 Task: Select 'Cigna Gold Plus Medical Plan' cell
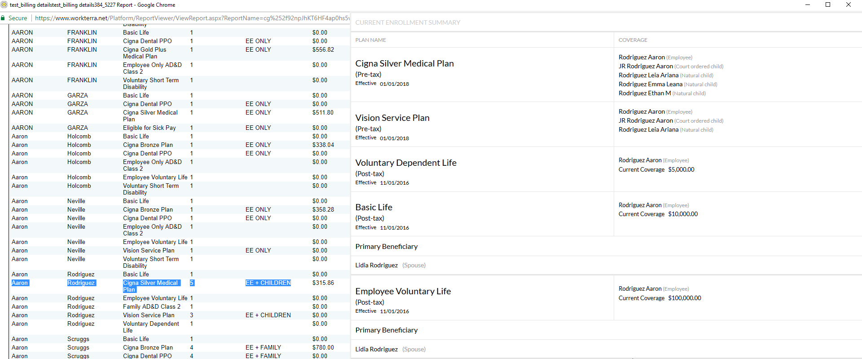[145, 53]
